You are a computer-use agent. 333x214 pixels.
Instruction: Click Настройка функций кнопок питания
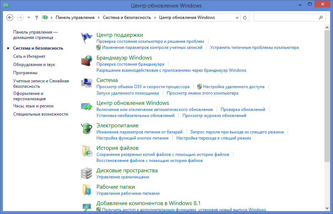132,138
